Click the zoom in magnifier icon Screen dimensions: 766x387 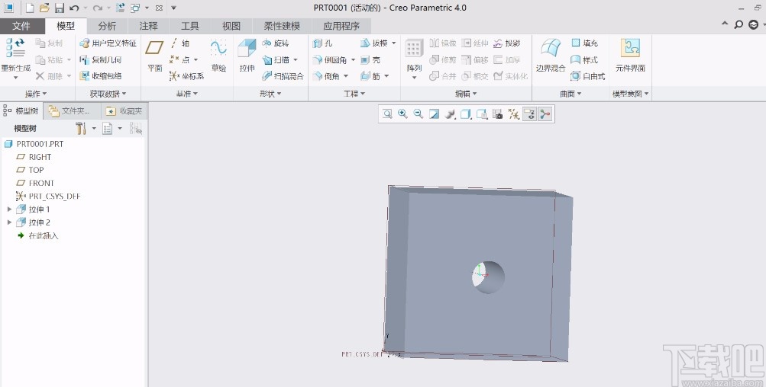pos(403,114)
